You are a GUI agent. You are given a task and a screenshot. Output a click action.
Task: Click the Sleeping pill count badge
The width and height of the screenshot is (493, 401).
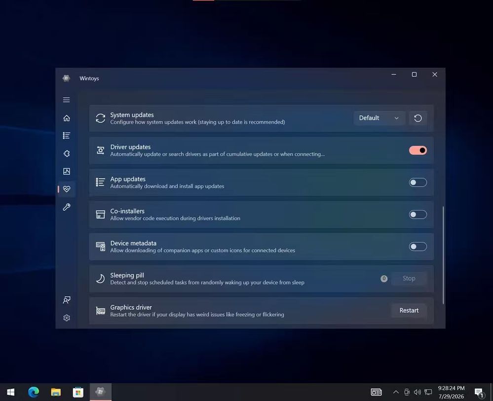click(384, 279)
